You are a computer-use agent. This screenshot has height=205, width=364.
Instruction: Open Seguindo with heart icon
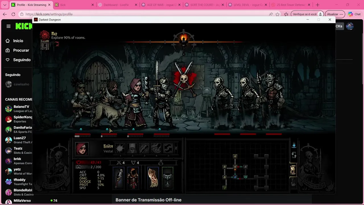pos(18,60)
